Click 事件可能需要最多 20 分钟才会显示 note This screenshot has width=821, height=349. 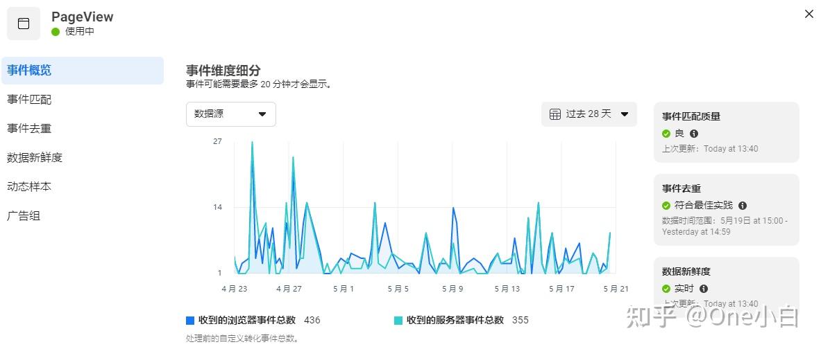259,84
